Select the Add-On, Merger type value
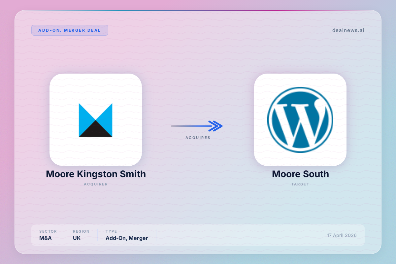This screenshot has height=264, width=396. coord(127,238)
